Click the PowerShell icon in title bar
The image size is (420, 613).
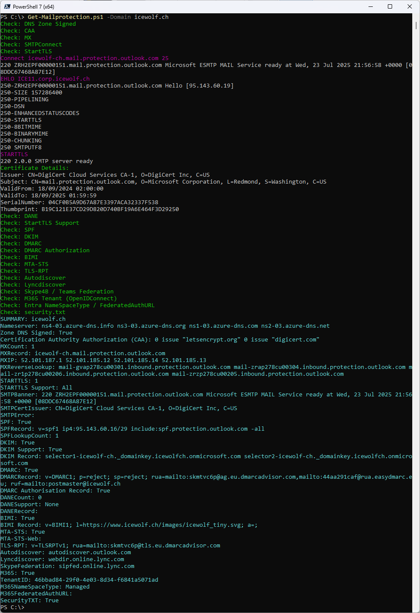(7, 6)
